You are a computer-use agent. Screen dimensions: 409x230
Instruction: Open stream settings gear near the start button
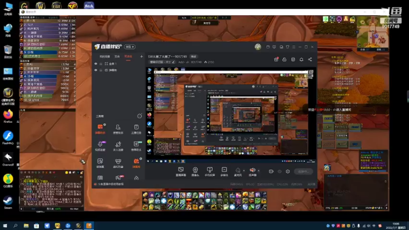(x=288, y=171)
